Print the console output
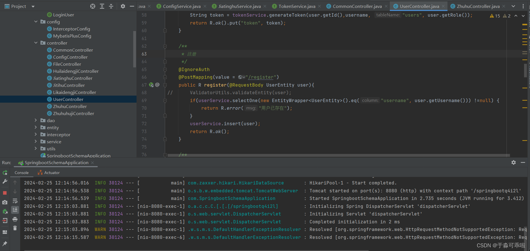This screenshot has height=251, width=530. 15,219
